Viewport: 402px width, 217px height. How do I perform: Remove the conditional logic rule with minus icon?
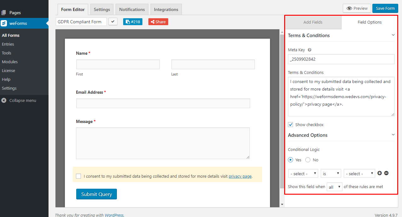386,173
